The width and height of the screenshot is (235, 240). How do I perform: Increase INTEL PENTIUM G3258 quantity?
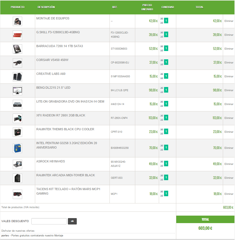coord(162,145)
